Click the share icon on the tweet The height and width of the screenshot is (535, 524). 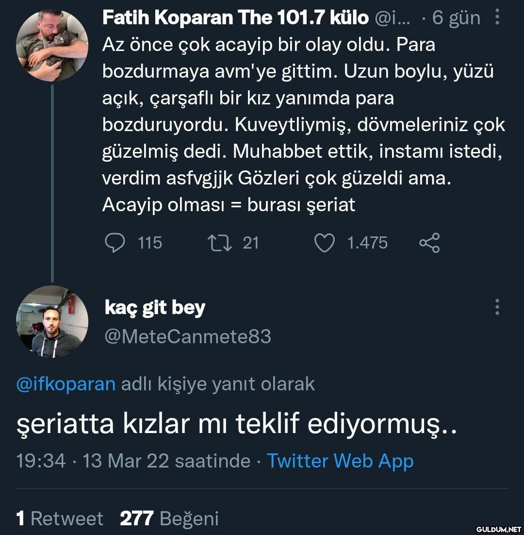pos(429,242)
